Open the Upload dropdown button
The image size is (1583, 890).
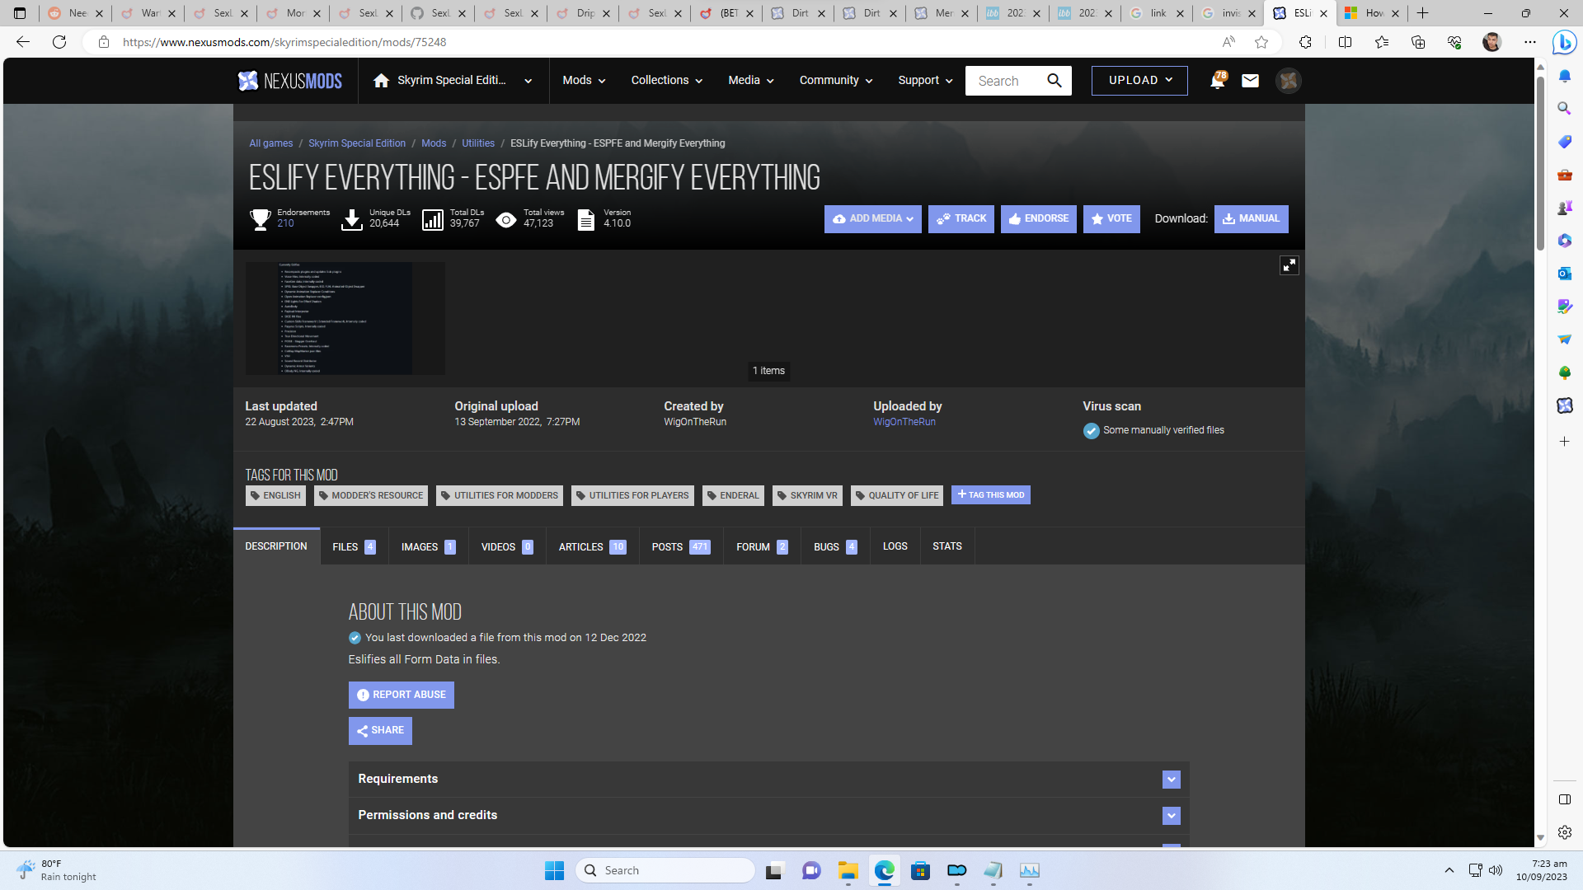click(1139, 81)
